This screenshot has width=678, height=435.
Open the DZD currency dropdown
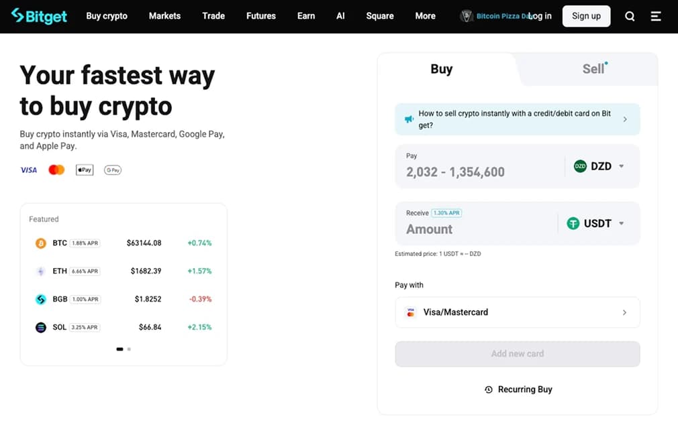[598, 166]
